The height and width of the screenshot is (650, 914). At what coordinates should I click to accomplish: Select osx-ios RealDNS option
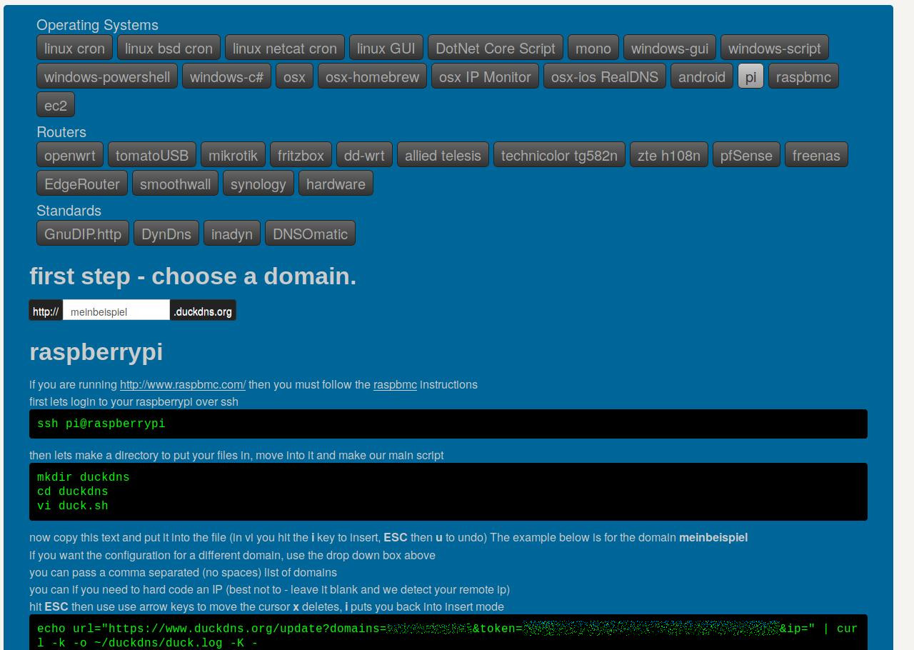pyautogui.click(x=605, y=76)
